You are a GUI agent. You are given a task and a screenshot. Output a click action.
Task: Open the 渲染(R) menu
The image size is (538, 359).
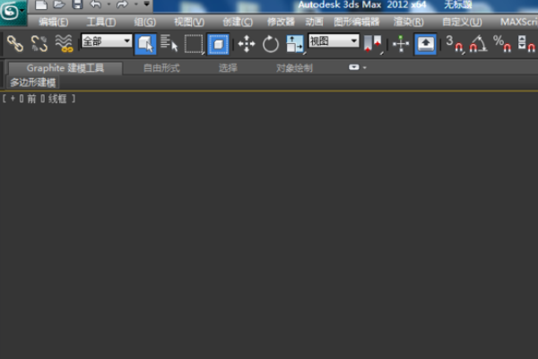coord(408,22)
